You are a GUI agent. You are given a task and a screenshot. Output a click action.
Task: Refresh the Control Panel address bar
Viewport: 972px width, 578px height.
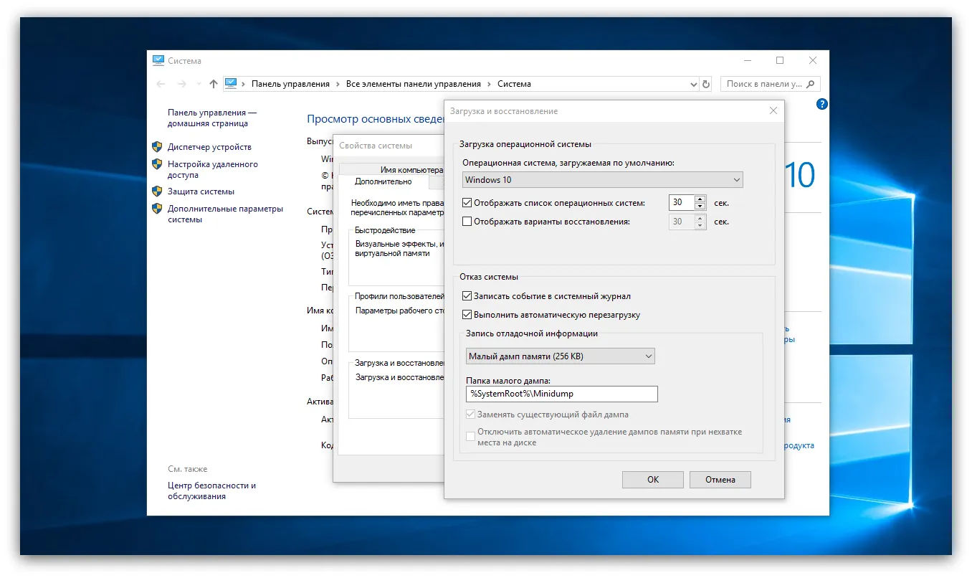point(706,84)
